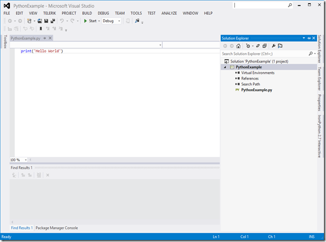Click Collapse All icon in Solution Explorer

click(264, 46)
